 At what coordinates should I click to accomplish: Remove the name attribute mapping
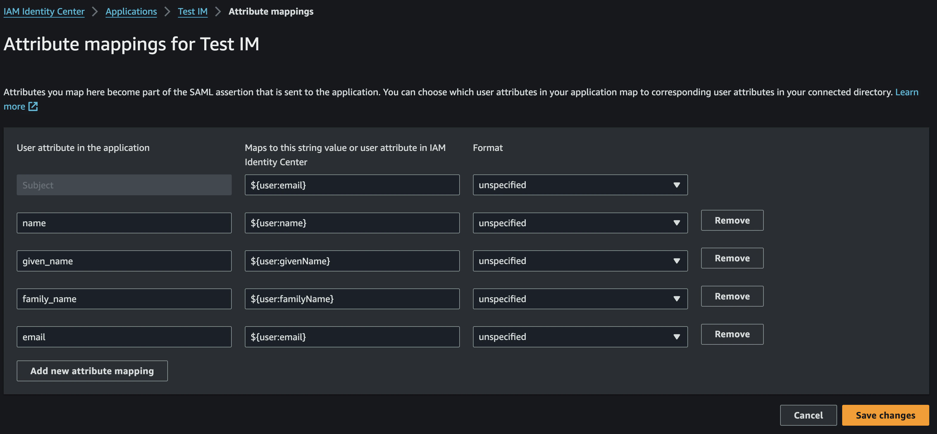pos(732,221)
